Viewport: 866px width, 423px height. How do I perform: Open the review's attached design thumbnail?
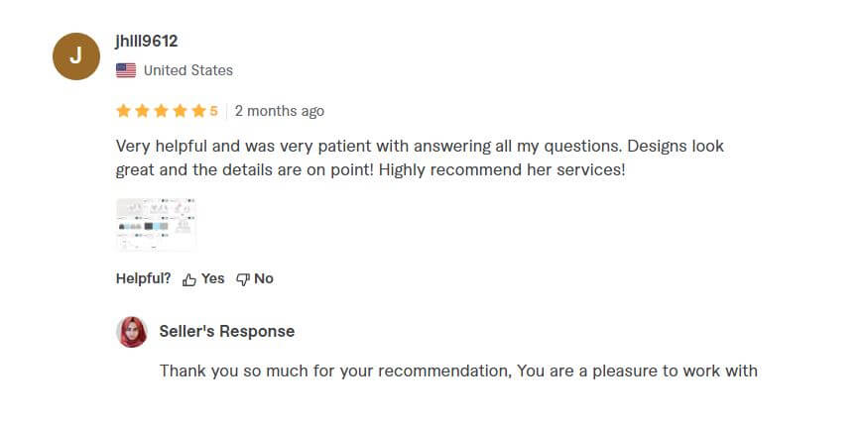[156, 225]
